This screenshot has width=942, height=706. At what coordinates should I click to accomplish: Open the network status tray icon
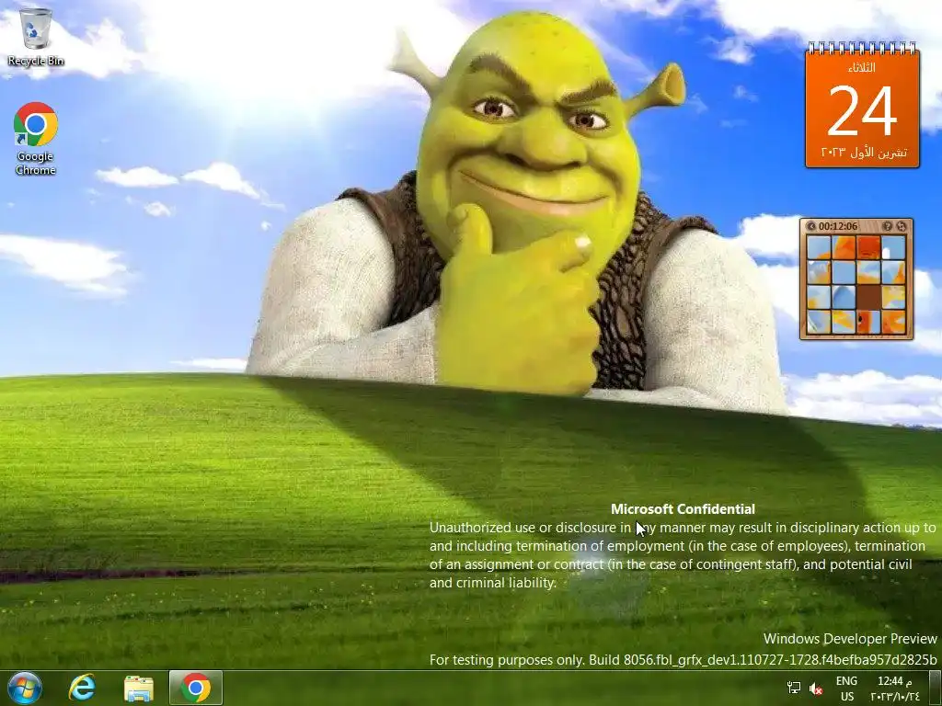tap(794, 688)
